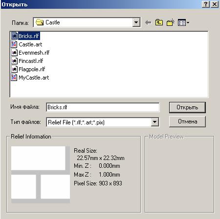
Task: Click in the Имя файла text field
Action: pos(103,107)
